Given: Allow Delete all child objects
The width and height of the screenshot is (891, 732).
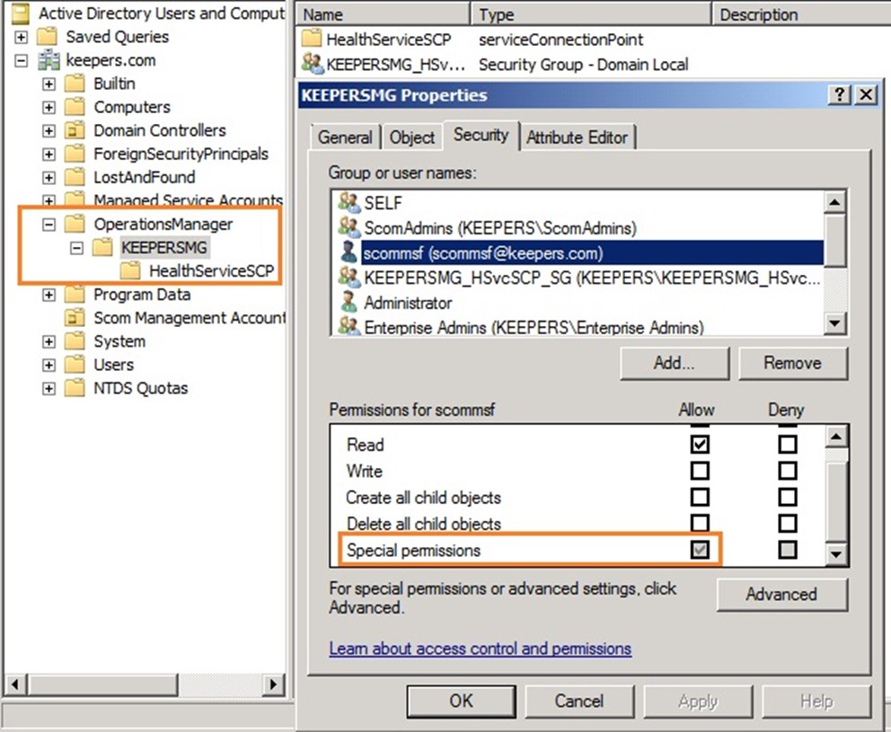Looking at the screenshot, I should click(700, 523).
